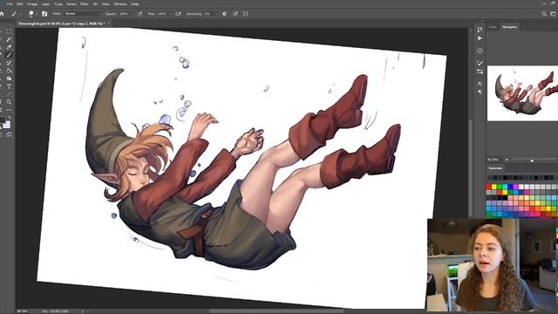Click the Navigator zoom percentage field
The height and width of the screenshot is (314, 558).
pos(493,160)
